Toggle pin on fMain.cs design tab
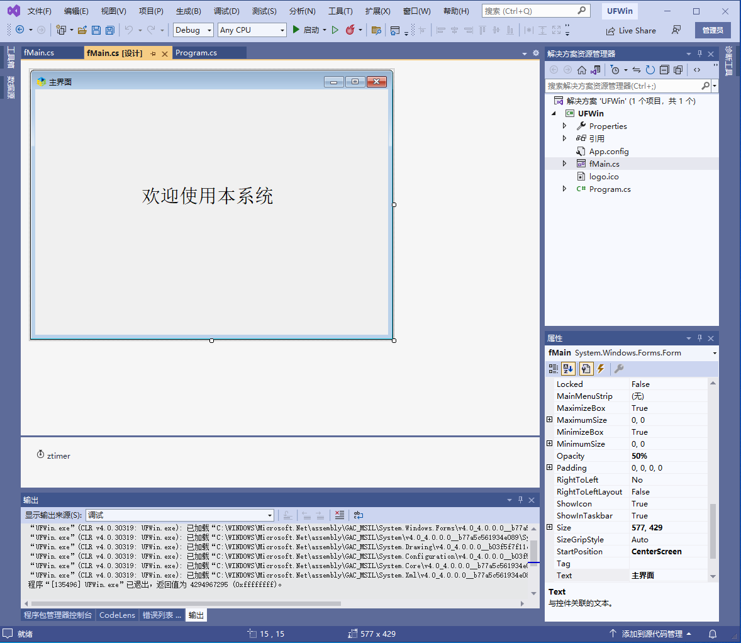 point(153,54)
